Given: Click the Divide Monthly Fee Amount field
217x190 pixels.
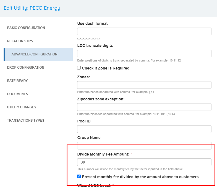Looking at the screenshot, I should [x=144, y=162].
